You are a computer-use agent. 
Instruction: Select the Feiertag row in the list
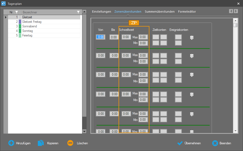[x=27, y=35]
